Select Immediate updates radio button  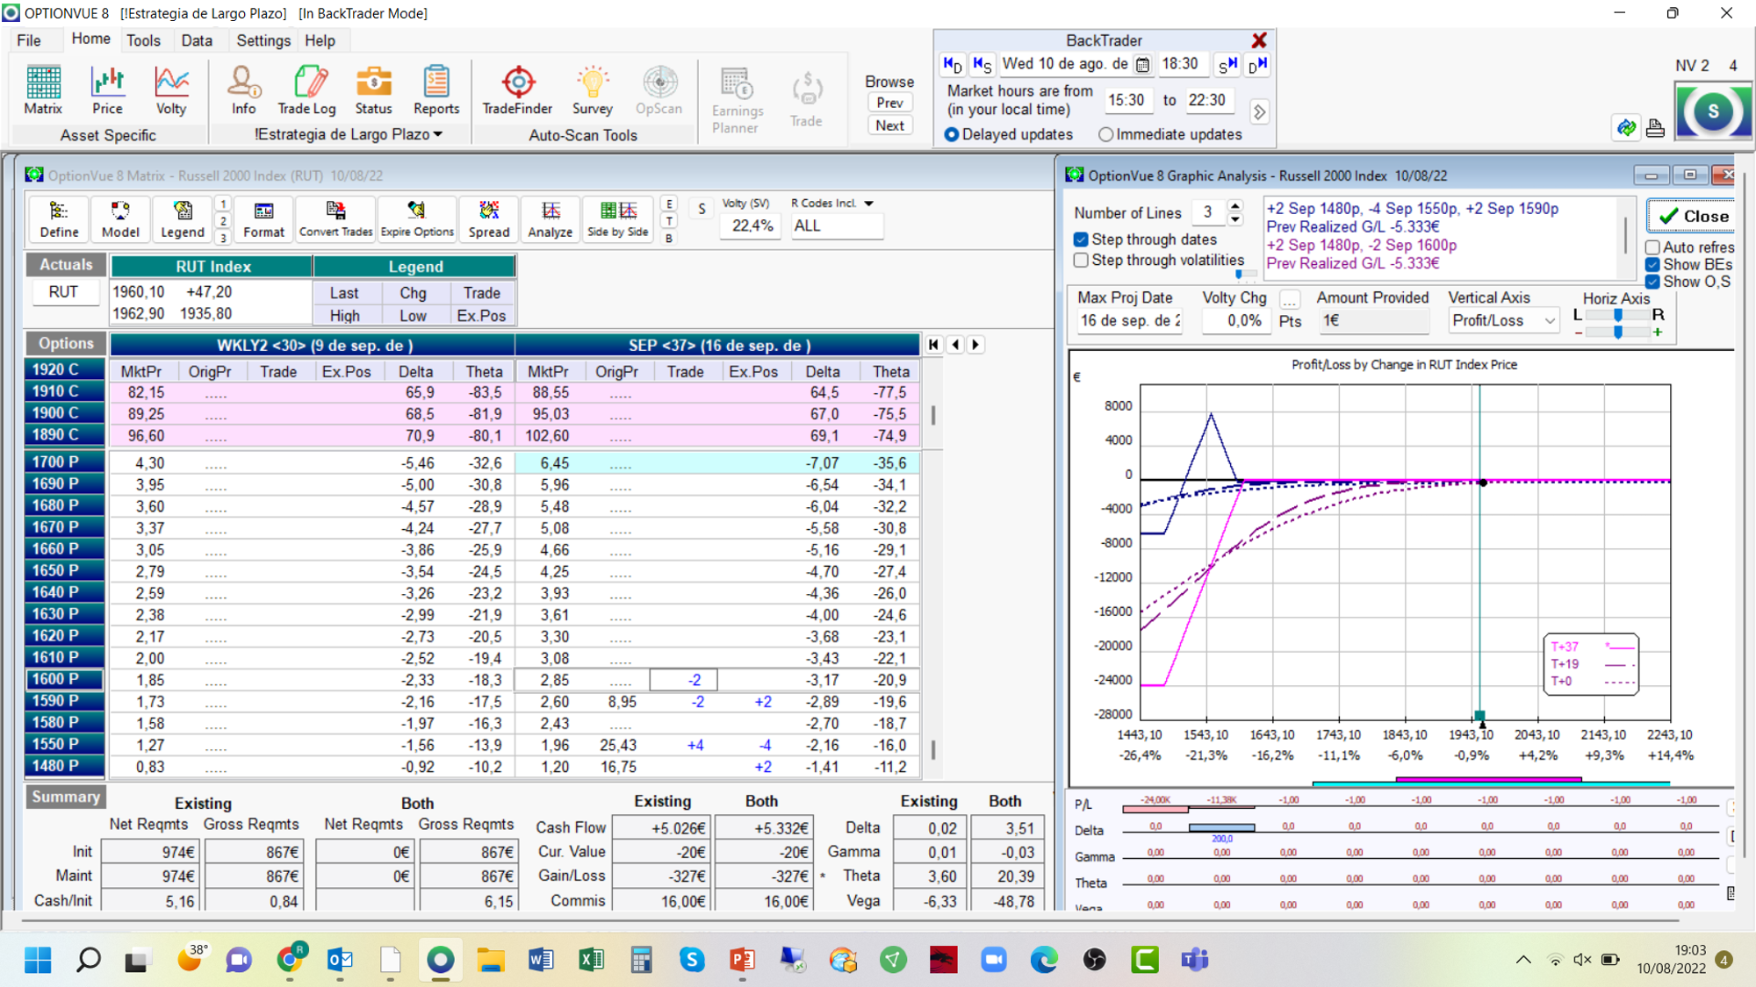[1106, 134]
